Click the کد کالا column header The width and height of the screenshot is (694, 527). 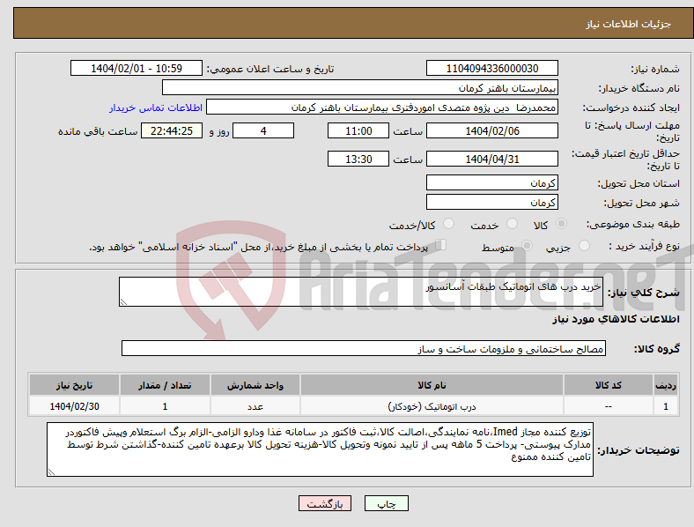609,385
